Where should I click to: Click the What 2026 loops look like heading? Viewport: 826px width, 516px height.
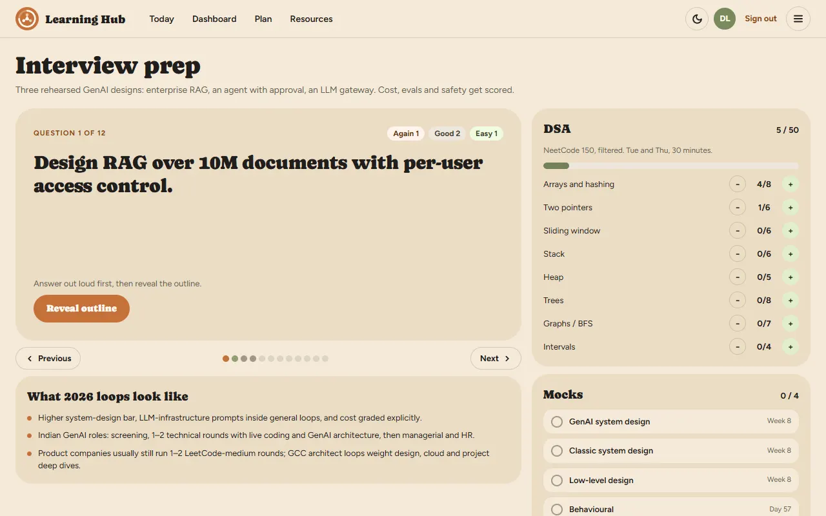(108, 396)
